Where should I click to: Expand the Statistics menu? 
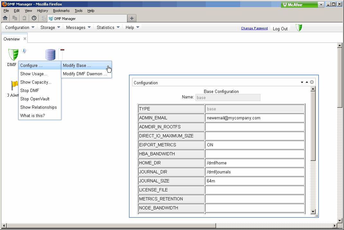[x=108, y=27]
